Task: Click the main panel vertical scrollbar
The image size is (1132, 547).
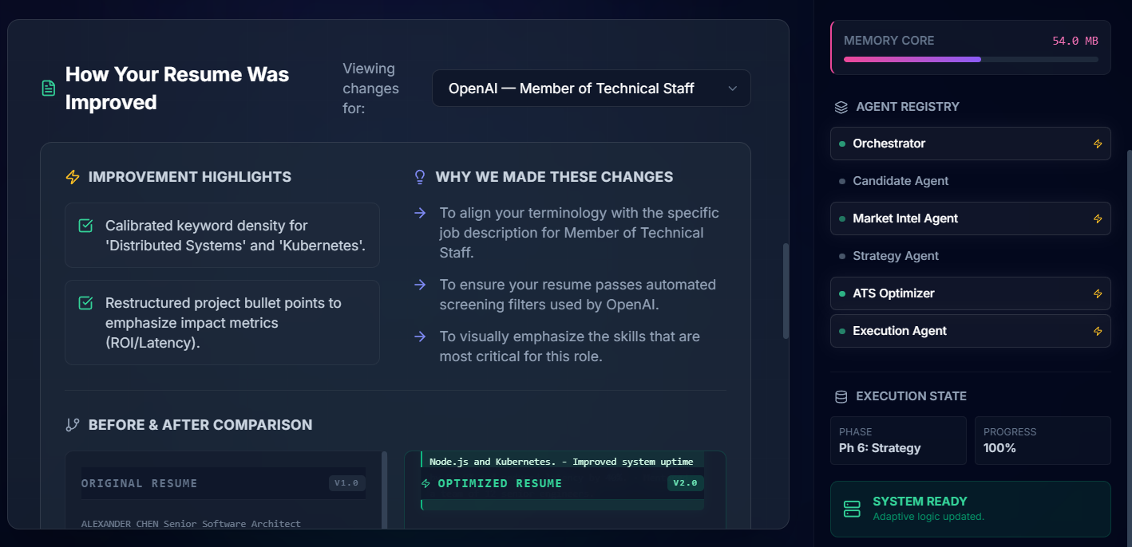Action: click(x=786, y=291)
